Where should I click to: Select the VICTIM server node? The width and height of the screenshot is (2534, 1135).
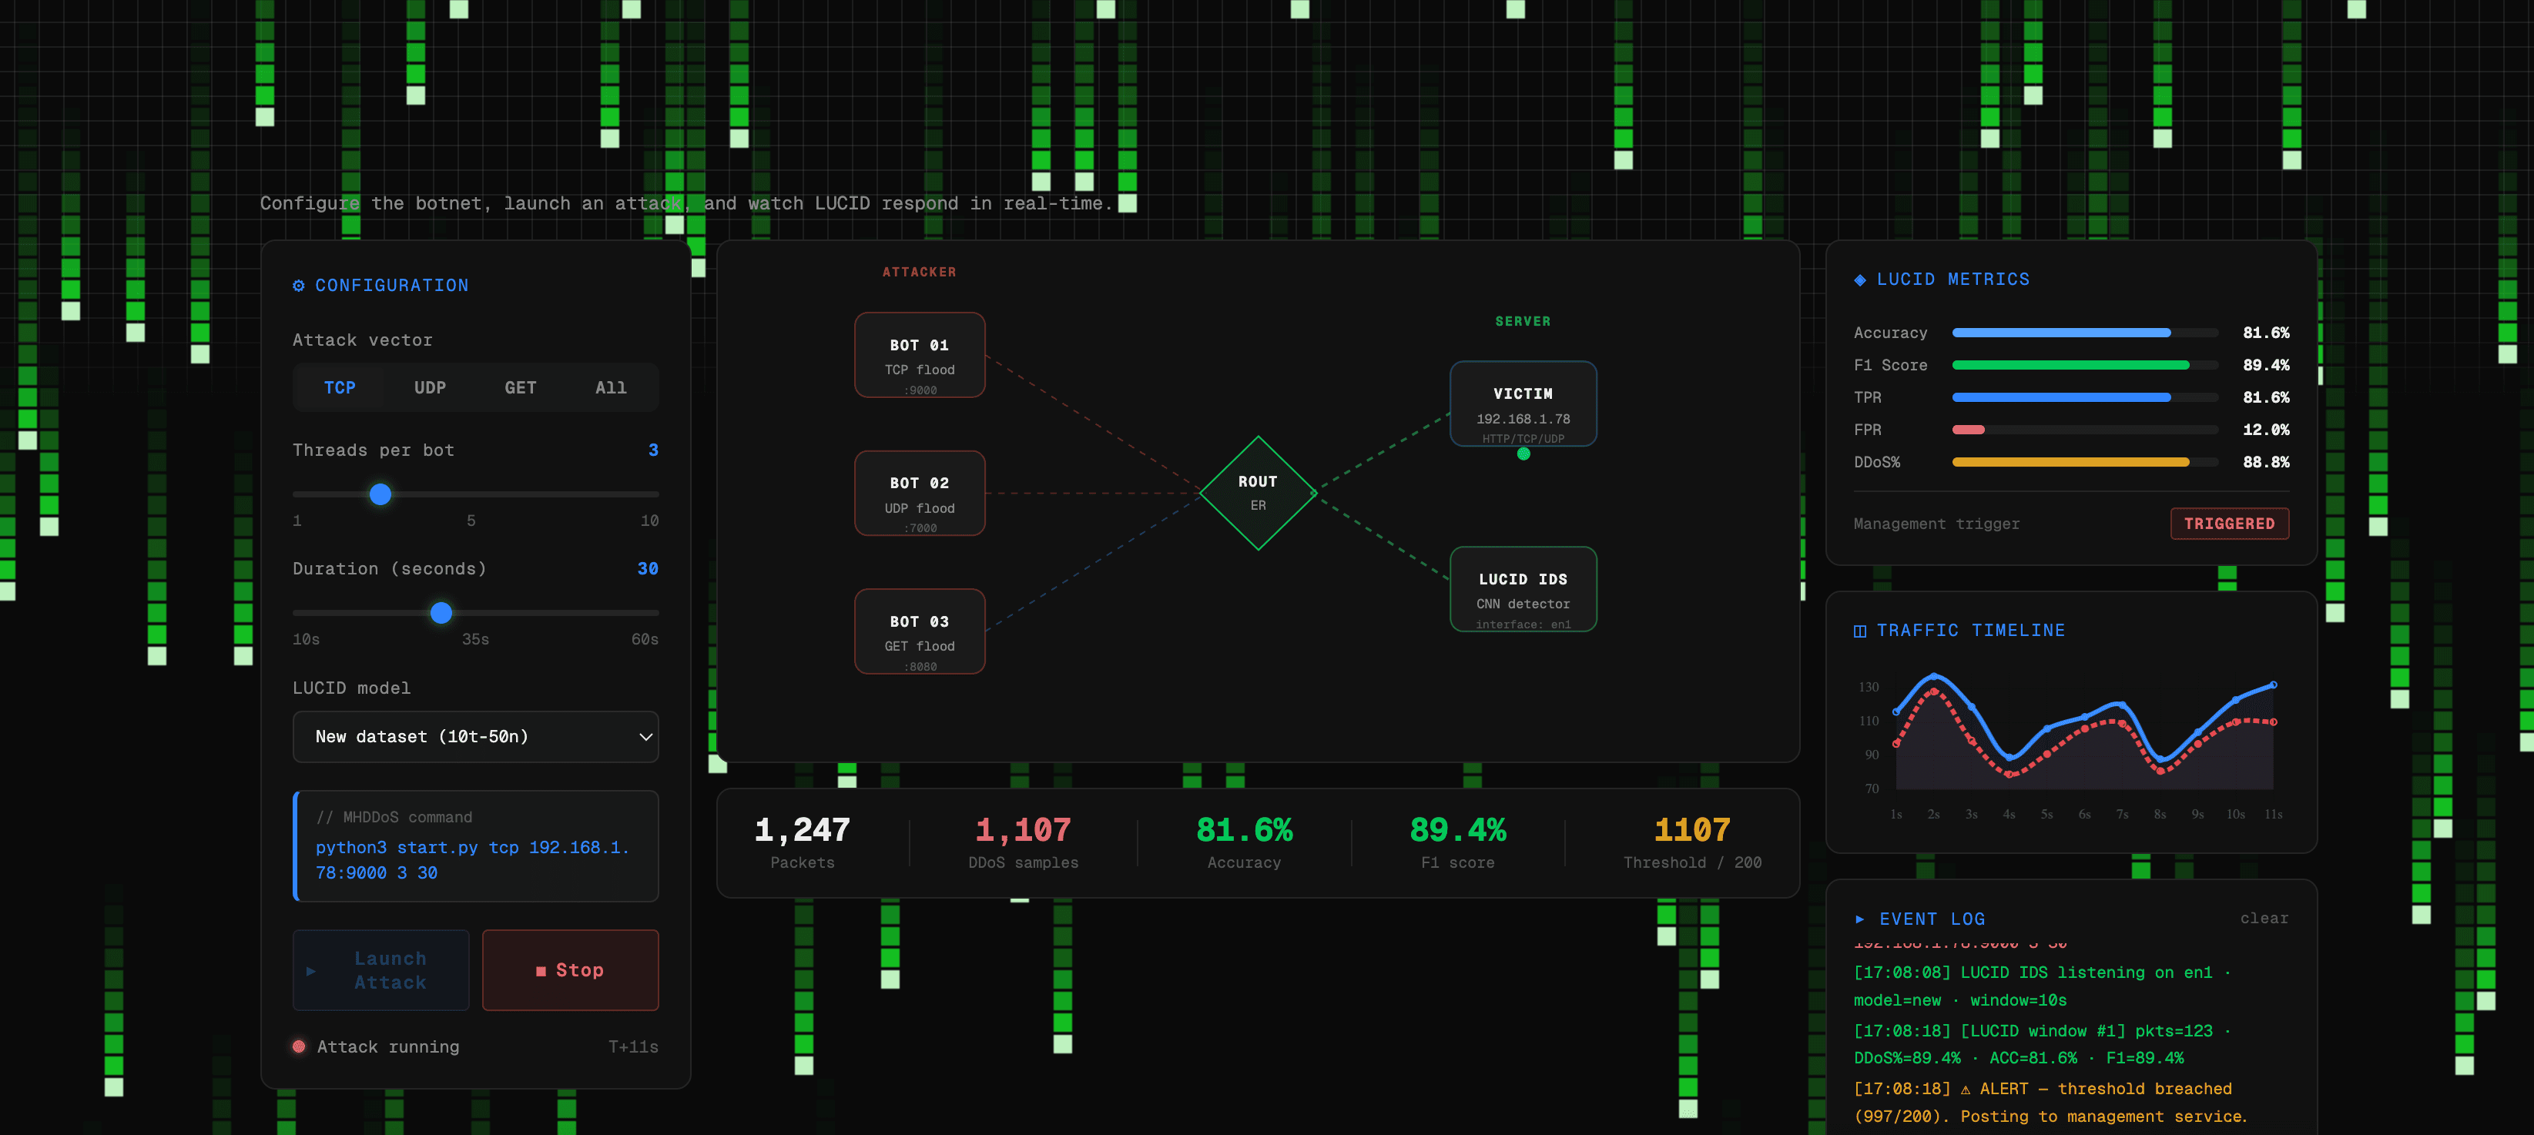[x=1523, y=403]
